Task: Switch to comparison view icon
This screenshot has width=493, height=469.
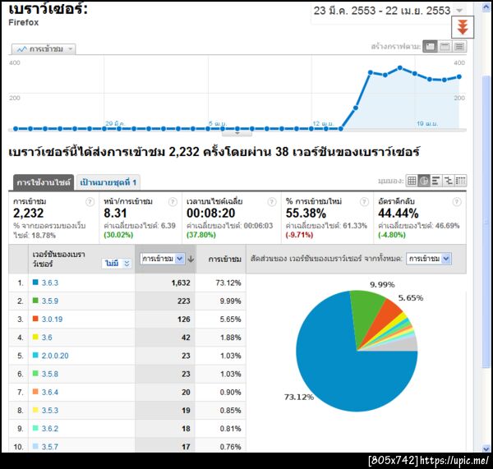Action: (448, 181)
